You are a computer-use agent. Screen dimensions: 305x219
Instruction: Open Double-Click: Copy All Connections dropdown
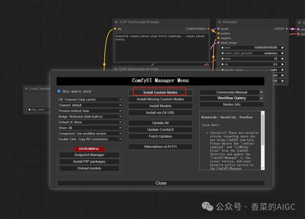tap(90, 139)
